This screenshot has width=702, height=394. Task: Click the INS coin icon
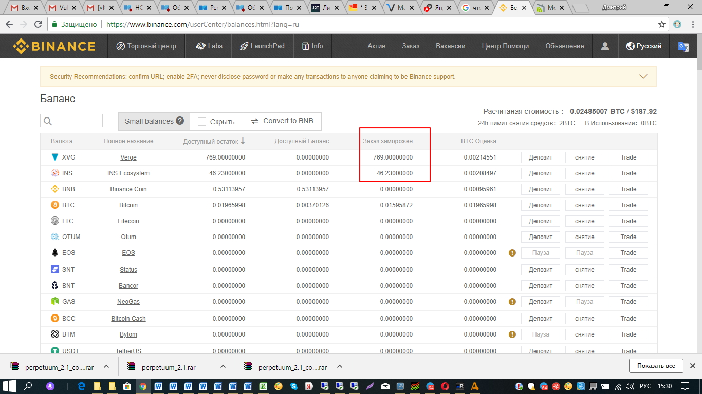(x=55, y=173)
